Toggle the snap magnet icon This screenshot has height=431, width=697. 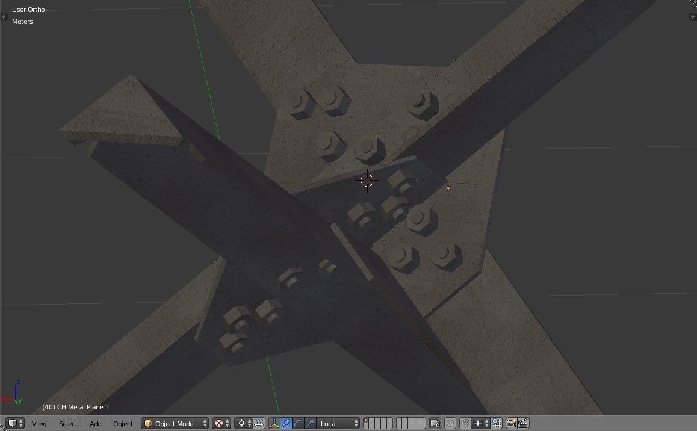(465, 423)
